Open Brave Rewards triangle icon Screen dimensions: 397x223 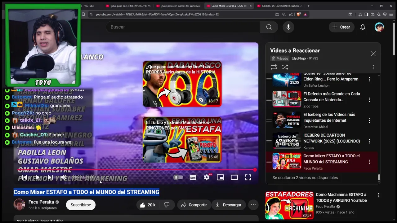pyautogui.click(x=305, y=14)
